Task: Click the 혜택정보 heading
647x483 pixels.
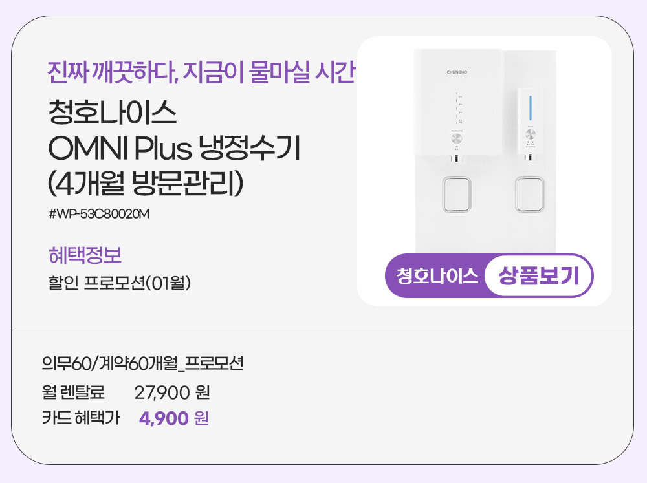Action: tap(85, 256)
